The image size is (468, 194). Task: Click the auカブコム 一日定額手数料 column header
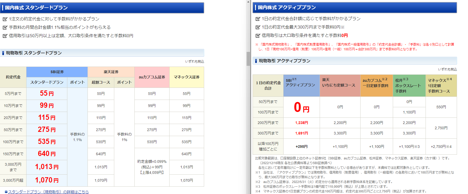pyautogui.click(x=377, y=85)
